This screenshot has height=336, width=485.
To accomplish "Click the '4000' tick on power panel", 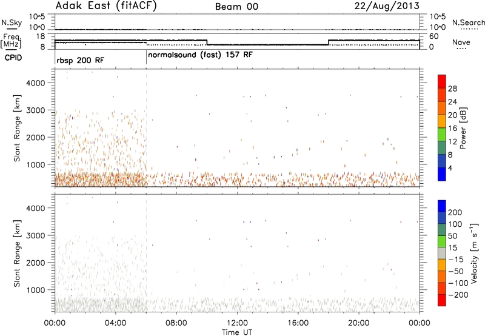I will pos(36,83).
